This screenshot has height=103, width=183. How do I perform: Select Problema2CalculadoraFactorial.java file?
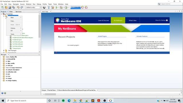[x=23, y=37]
